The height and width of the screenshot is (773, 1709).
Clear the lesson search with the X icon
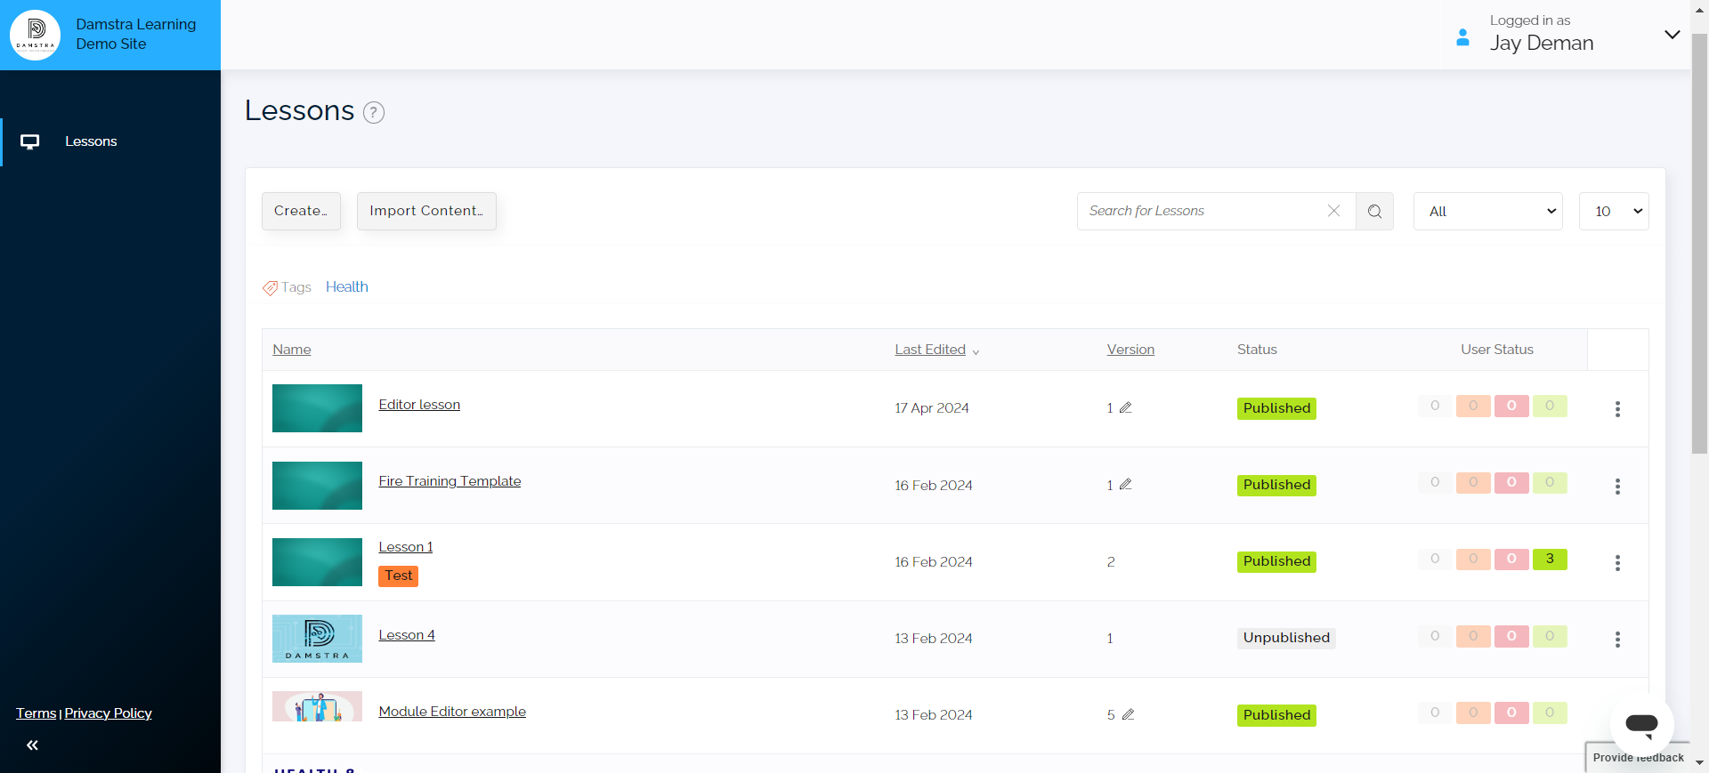coord(1333,211)
